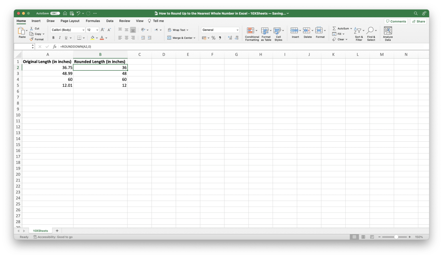Select the 10XSheets sheet tab
Image resolution: width=443 pixels, height=258 pixels.
[40, 231]
